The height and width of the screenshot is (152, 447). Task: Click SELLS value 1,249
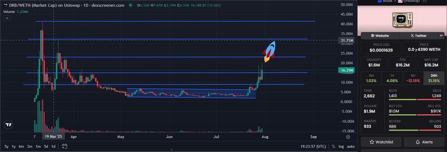pyautogui.click(x=436, y=96)
